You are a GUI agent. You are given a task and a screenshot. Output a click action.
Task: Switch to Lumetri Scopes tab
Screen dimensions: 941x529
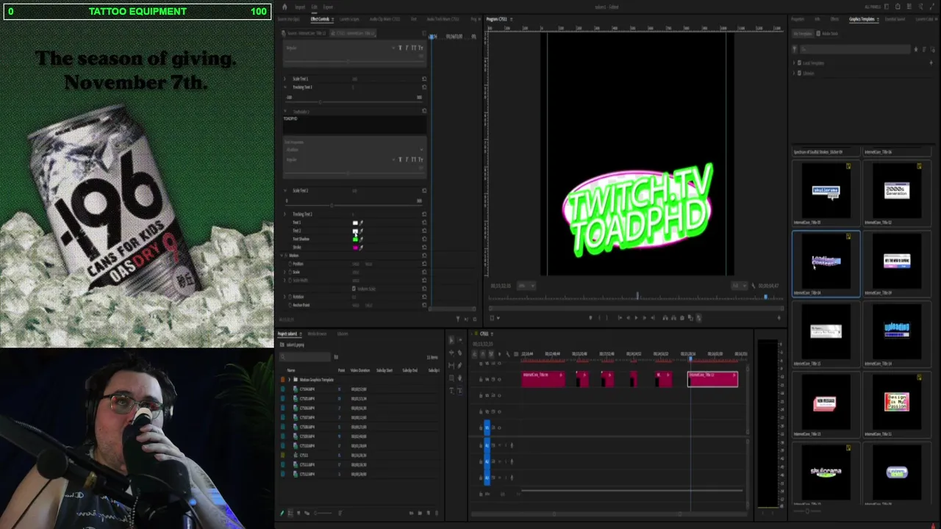pyautogui.click(x=350, y=19)
